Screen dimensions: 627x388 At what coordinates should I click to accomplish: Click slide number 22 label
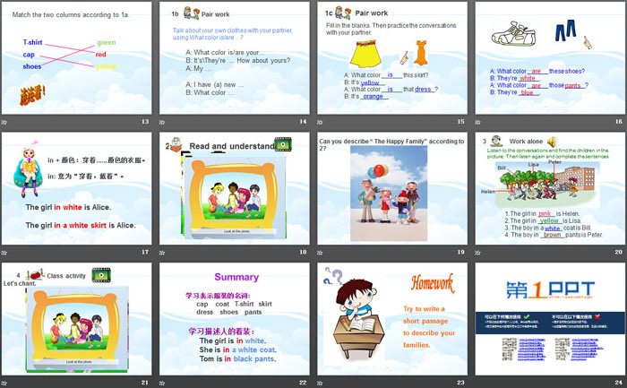[x=303, y=383]
